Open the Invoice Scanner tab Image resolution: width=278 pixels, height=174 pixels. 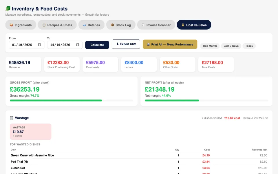click(156, 25)
